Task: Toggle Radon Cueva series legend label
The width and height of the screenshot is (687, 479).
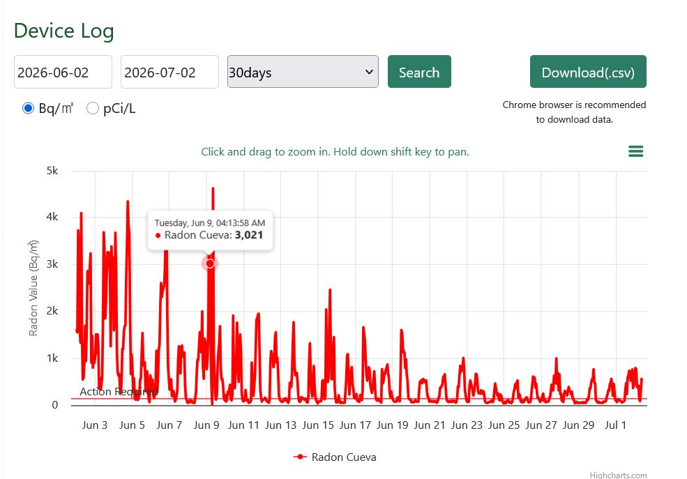Action: (344, 457)
